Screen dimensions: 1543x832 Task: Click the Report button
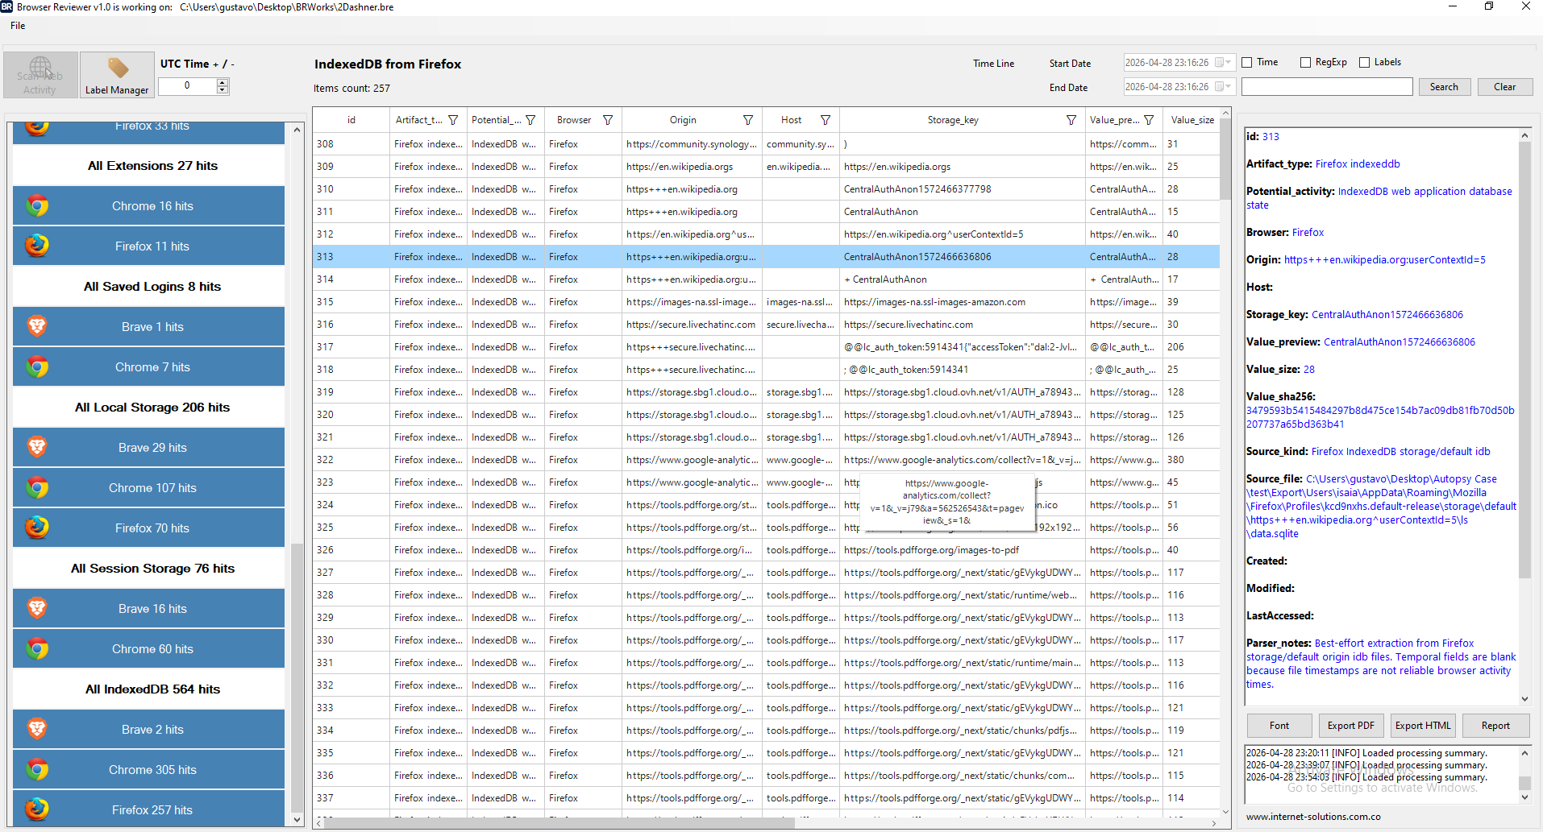click(x=1495, y=726)
